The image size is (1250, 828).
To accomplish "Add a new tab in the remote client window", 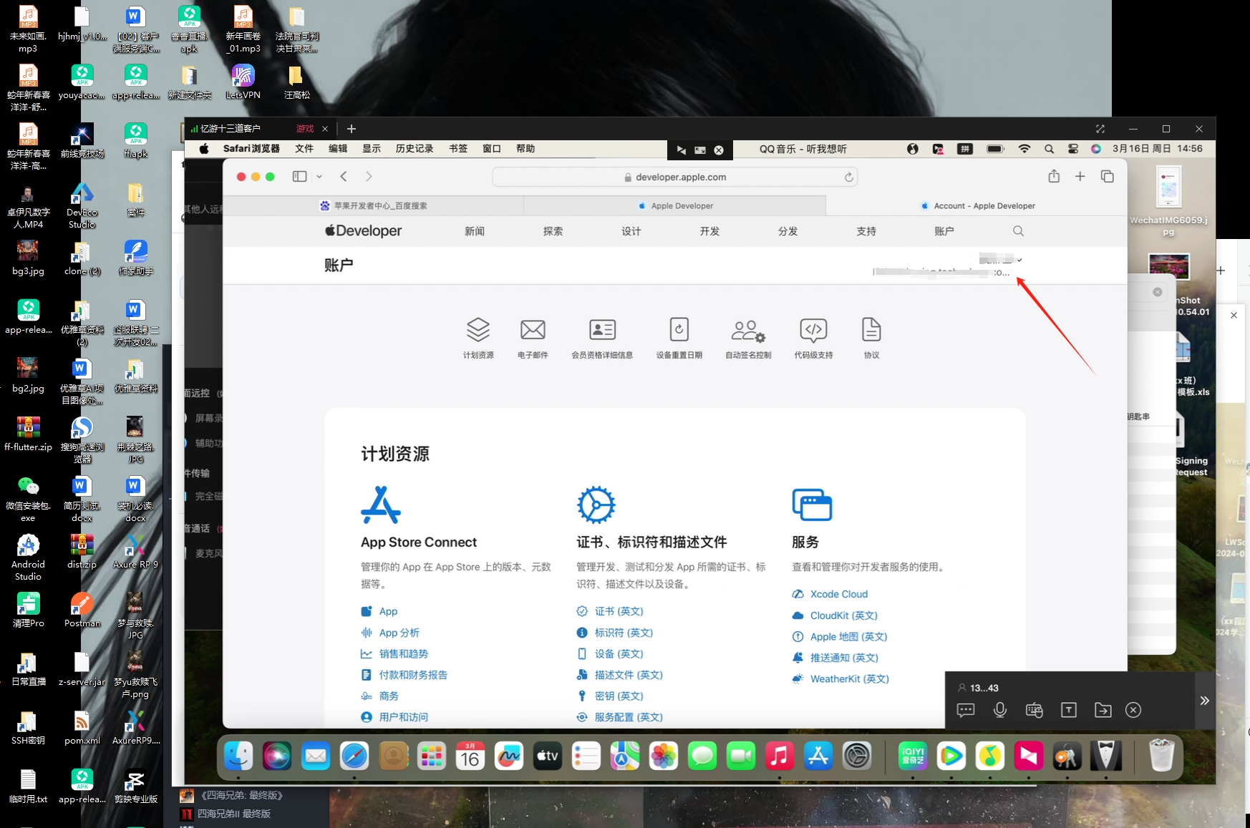I will click(x=351, y=129).
